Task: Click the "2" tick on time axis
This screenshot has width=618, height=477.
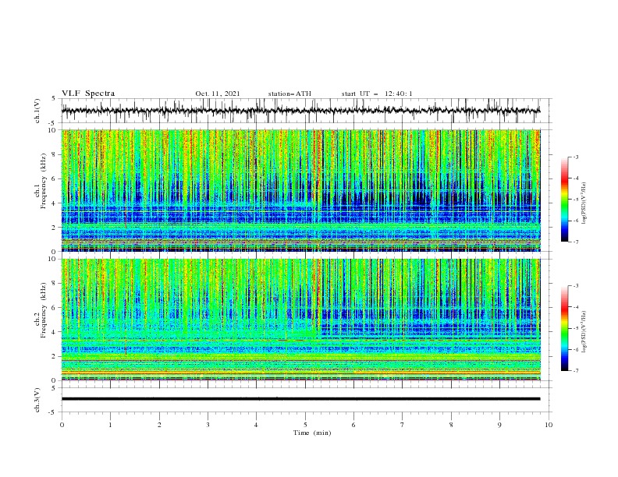Action: [159, 425]
